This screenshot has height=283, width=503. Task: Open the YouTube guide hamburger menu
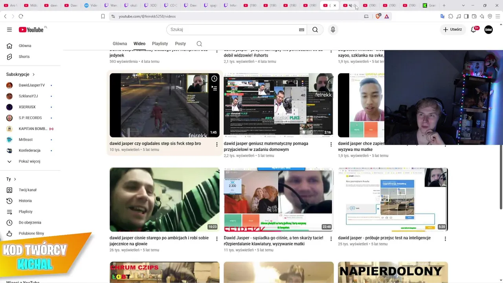[9, 29]
